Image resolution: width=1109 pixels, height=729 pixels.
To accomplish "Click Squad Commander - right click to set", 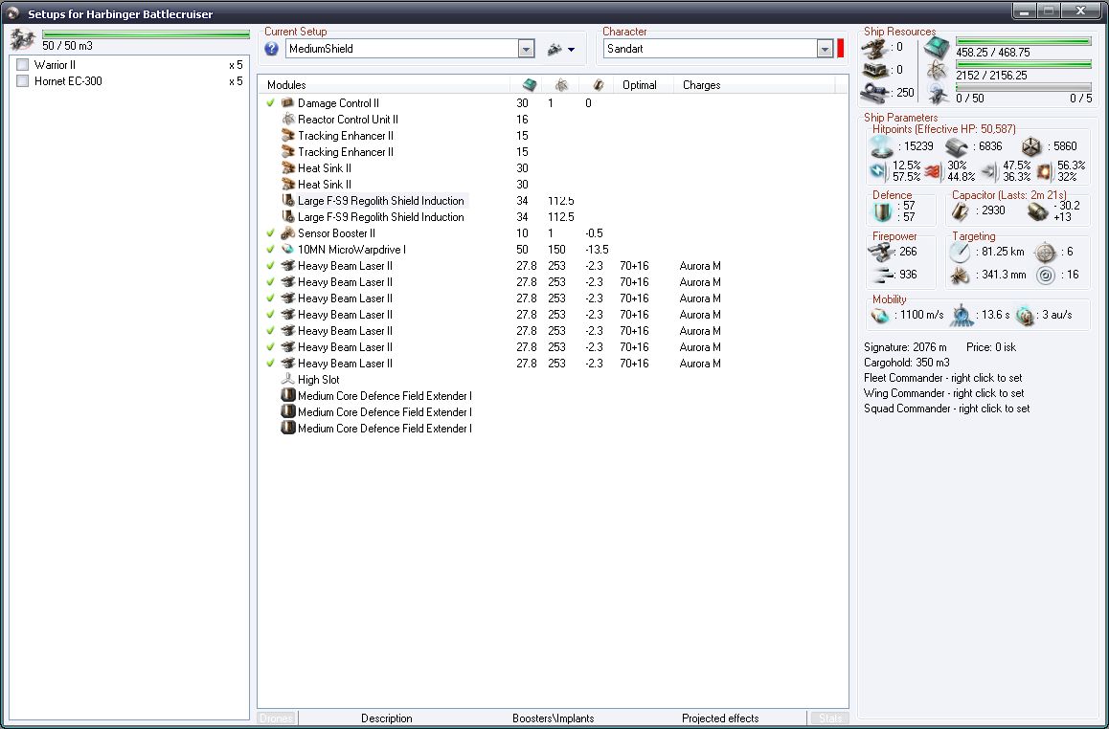I will pos(946,409).
